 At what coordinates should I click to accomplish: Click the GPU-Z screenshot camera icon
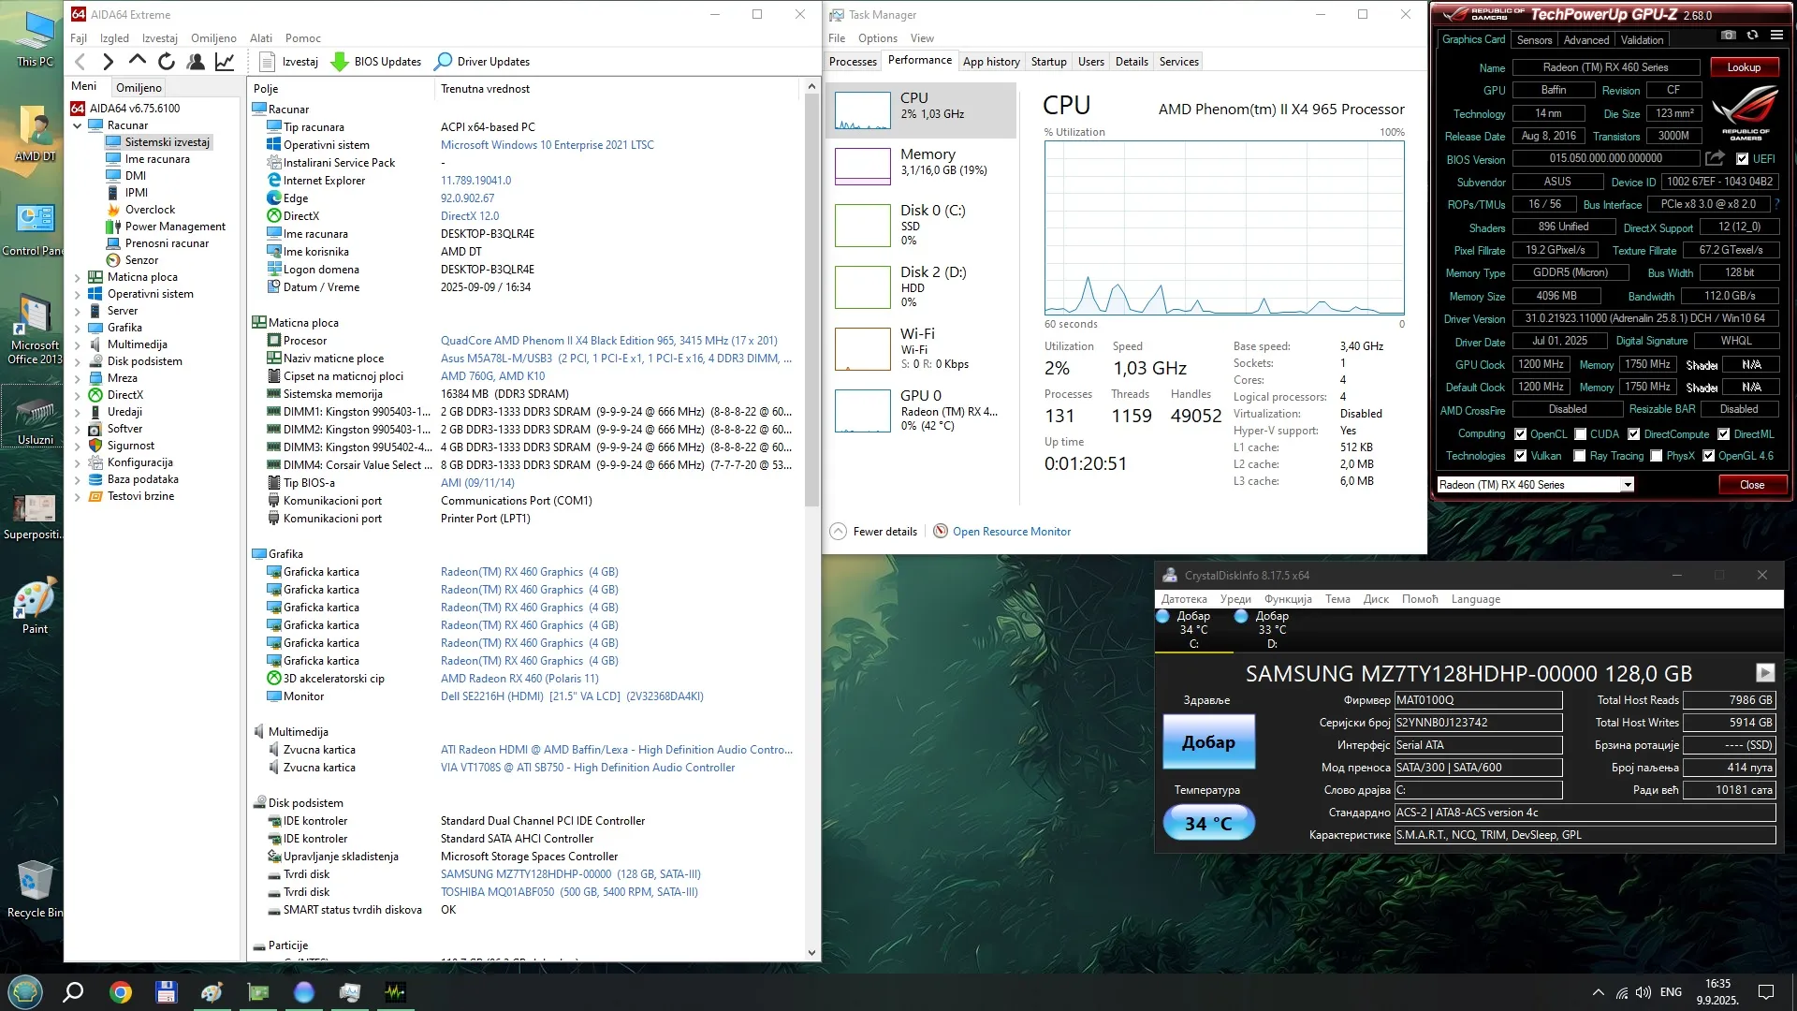pyautogui.click(x=1728, y=35)
